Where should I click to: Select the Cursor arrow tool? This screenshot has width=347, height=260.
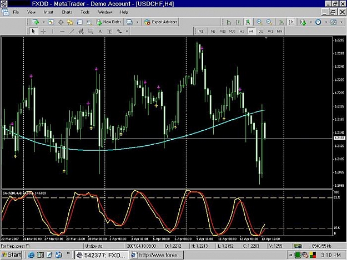(x=34, y=31)
